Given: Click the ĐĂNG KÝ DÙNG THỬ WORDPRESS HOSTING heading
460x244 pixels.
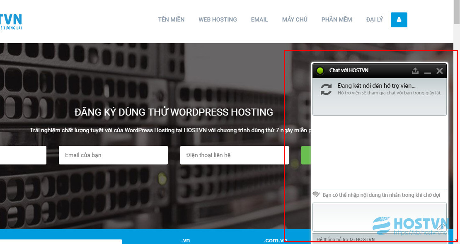Looking at the screenshot, I should point(174,112).
